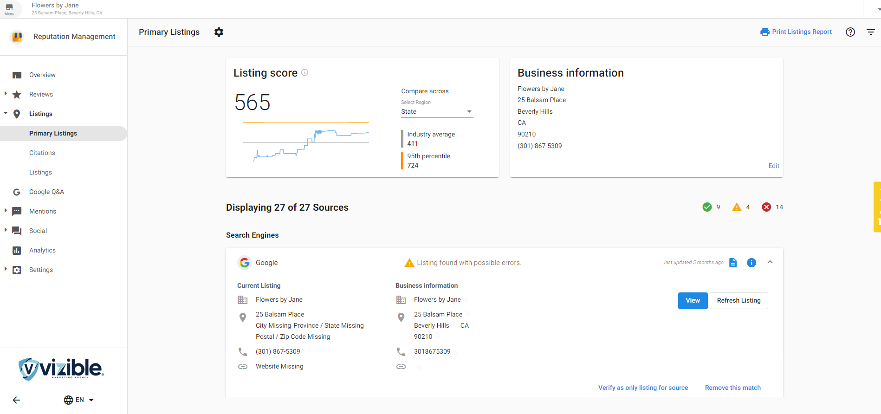Click the Listing score info icon

304,72
